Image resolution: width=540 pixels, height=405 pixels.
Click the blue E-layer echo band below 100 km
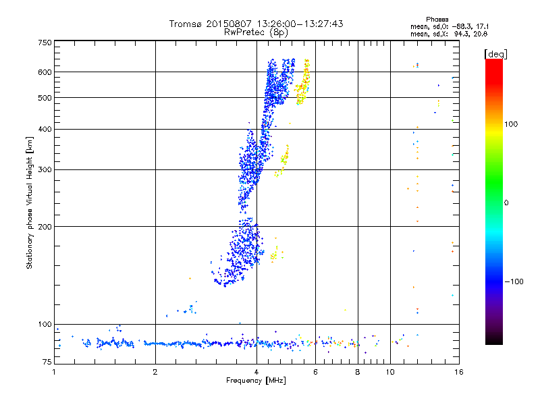tap(179, 344)
